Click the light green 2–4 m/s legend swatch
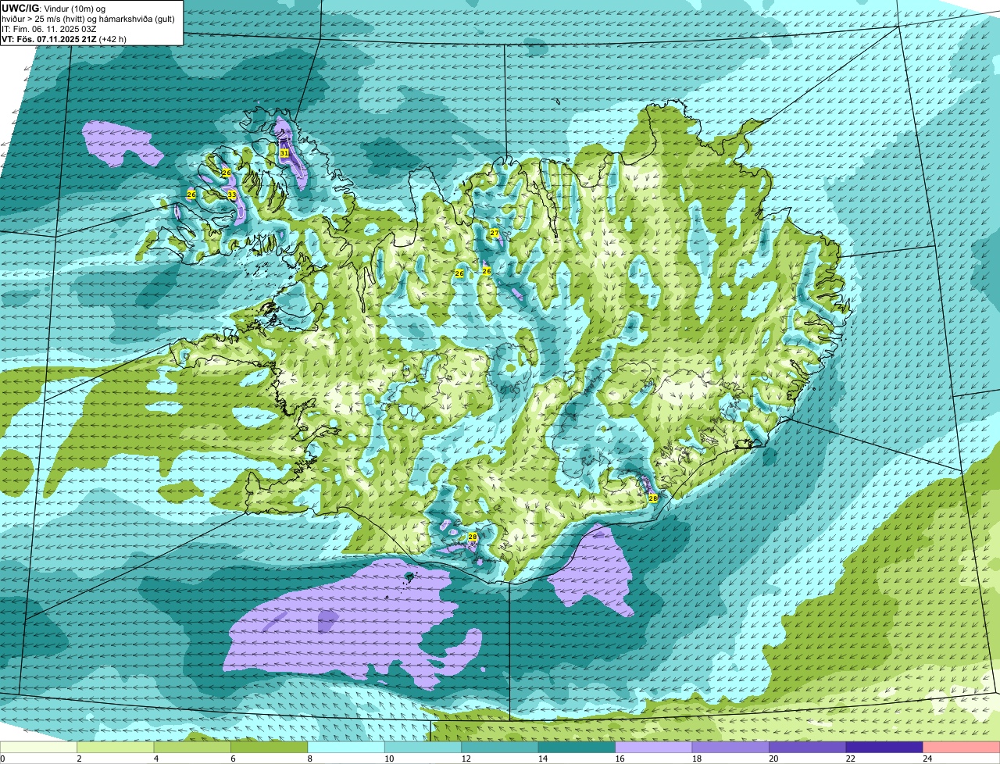The image size is (1000, 764). [116, 748]
